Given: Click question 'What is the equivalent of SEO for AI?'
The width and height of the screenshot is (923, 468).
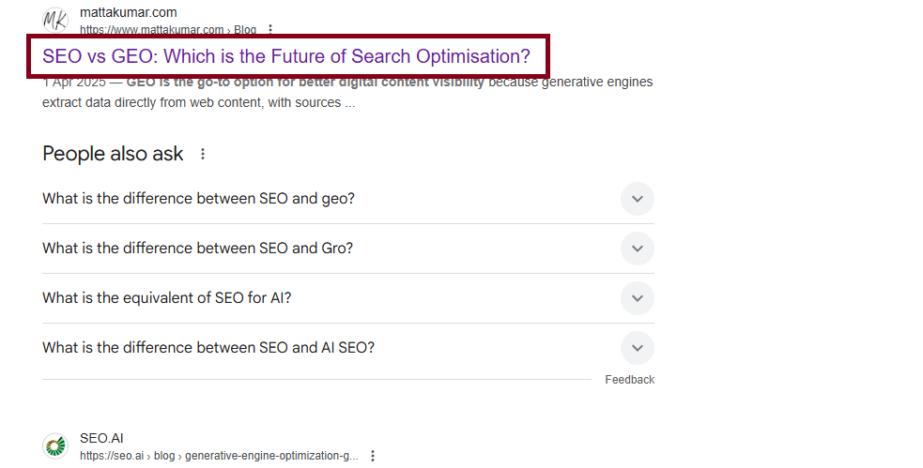Looking at the screenshot, I should tap(166, 298).
